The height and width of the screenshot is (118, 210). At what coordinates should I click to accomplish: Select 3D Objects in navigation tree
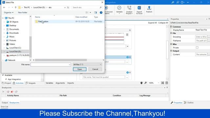pyautogui.click(x=14, y=22)
